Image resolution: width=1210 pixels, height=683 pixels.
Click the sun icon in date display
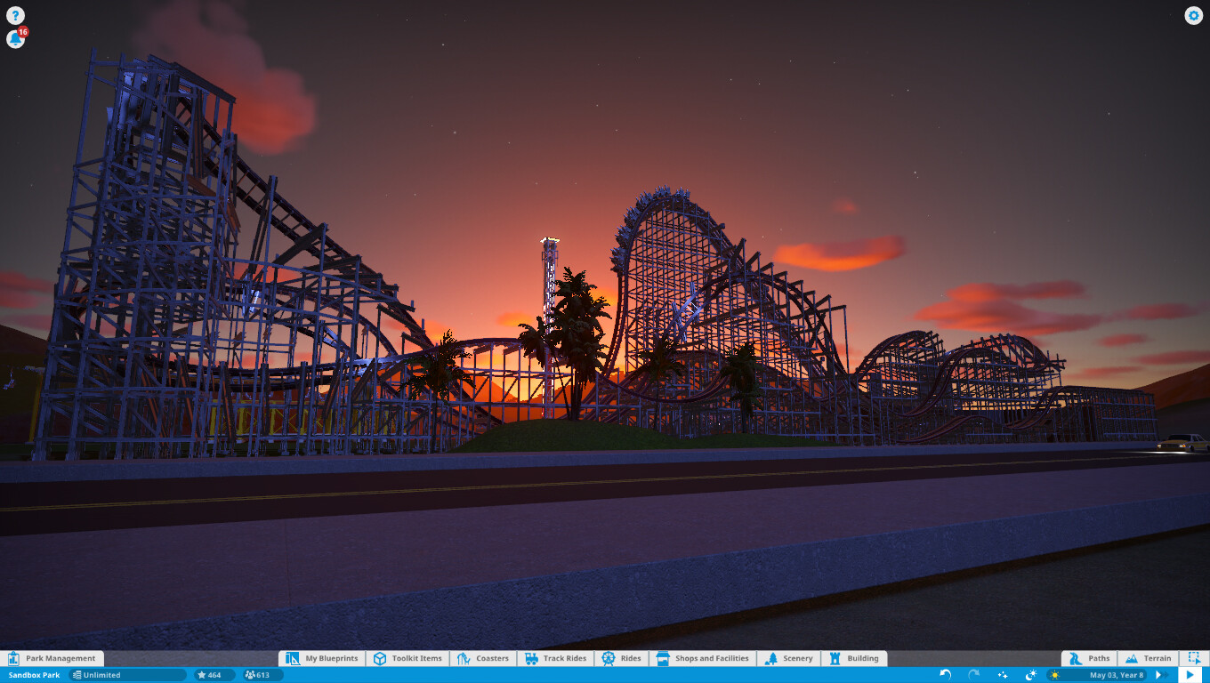point(1055,675)
